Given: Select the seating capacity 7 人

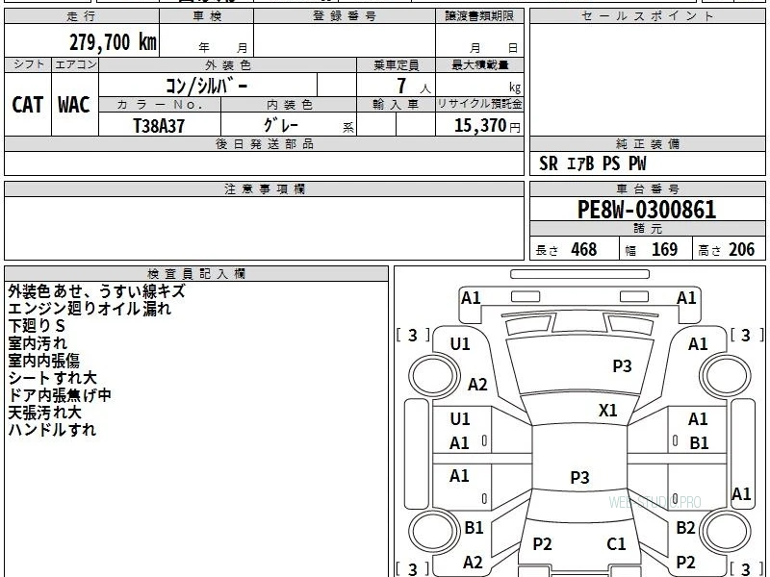Looking at the screenshot, I should (413, 87).
